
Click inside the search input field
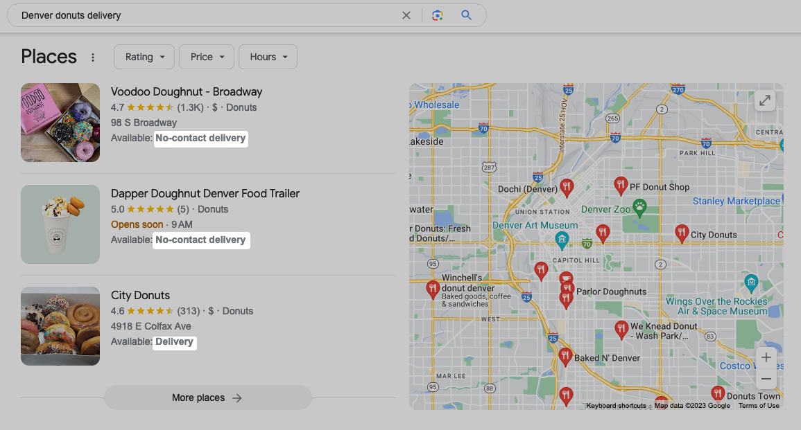click(x=208, y=15)
